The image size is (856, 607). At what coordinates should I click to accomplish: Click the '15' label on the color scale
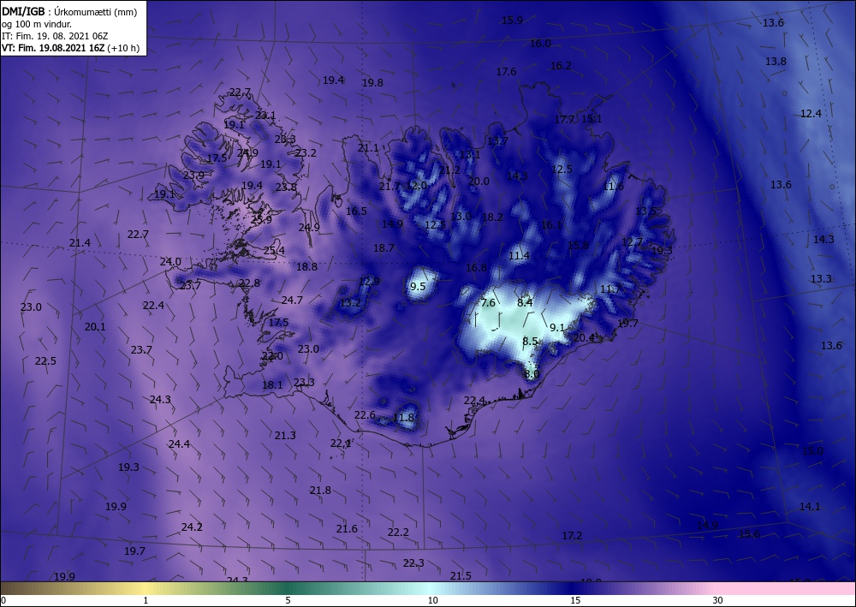click(575, 600)
